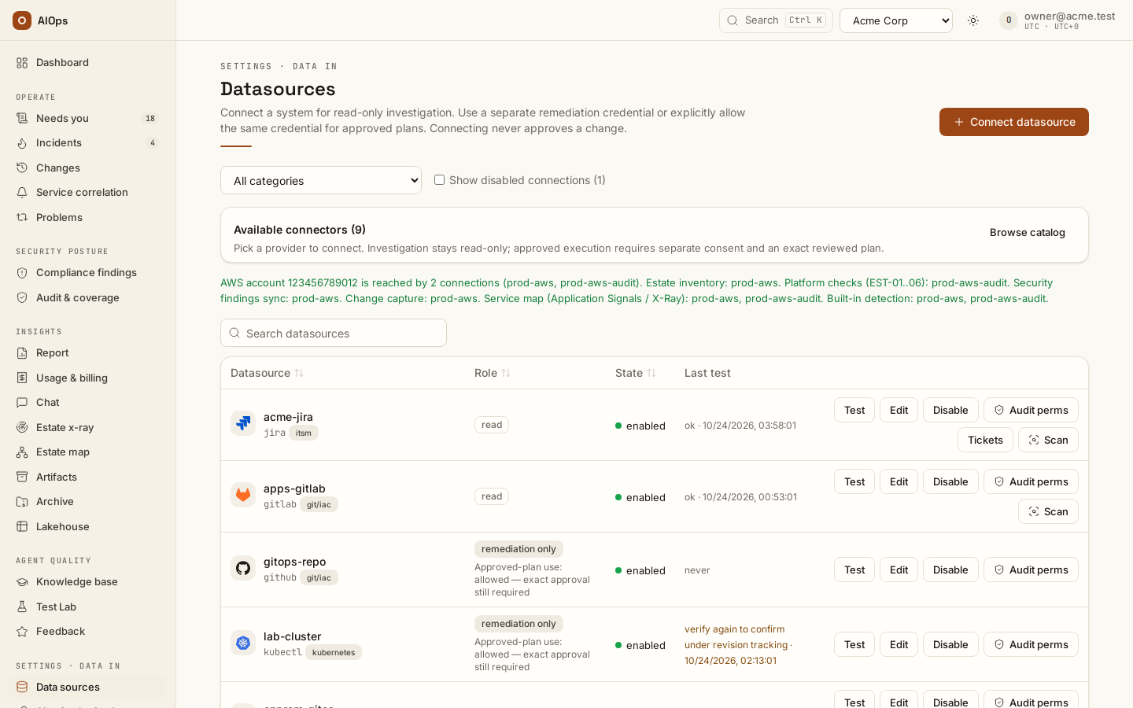Viewport: 1133px width, 708px height.
Task: Open Problems in sidebar
Action: pyautogui.click(x=88, y=217)
